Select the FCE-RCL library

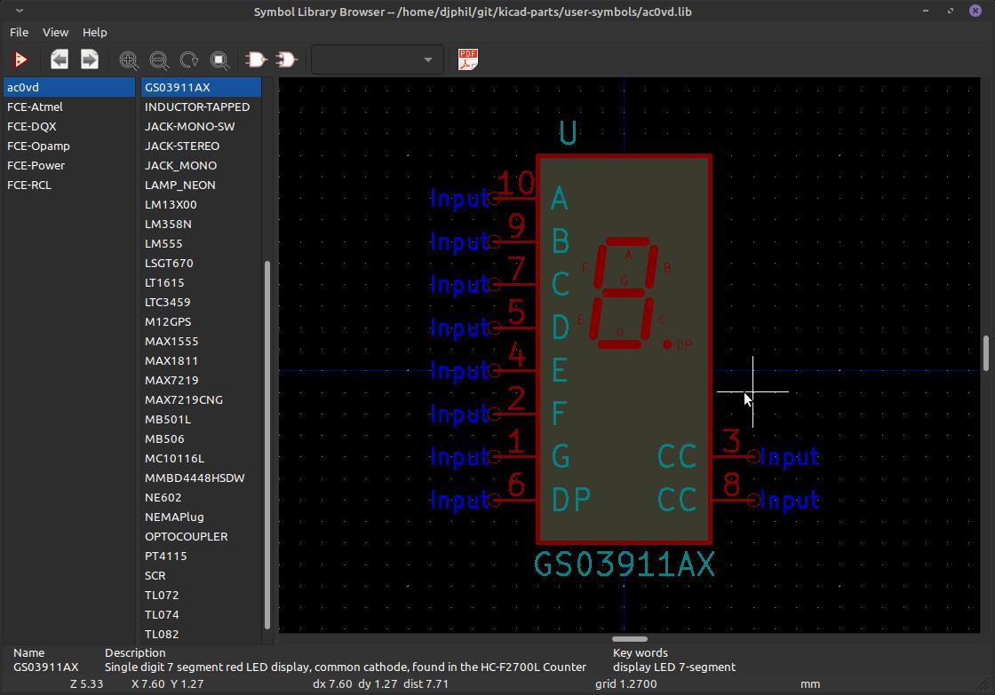pyautogui.click(x=69, y=186)
